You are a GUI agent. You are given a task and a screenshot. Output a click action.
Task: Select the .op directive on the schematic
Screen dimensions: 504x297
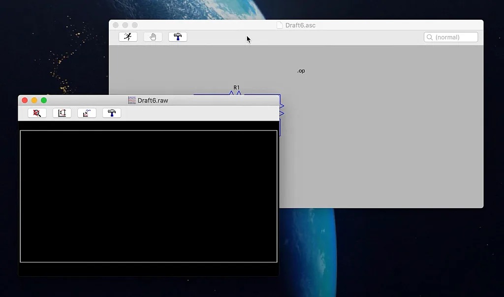pos(301,71)
